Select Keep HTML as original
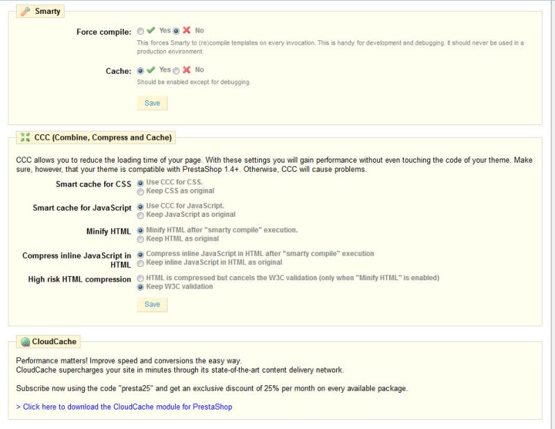 [x=140, y=239]
